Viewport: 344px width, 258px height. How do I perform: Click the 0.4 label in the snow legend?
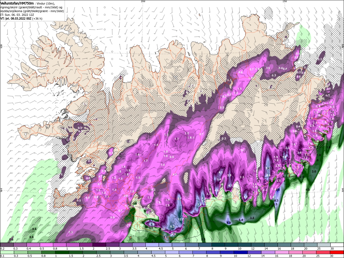pos(29,249)
